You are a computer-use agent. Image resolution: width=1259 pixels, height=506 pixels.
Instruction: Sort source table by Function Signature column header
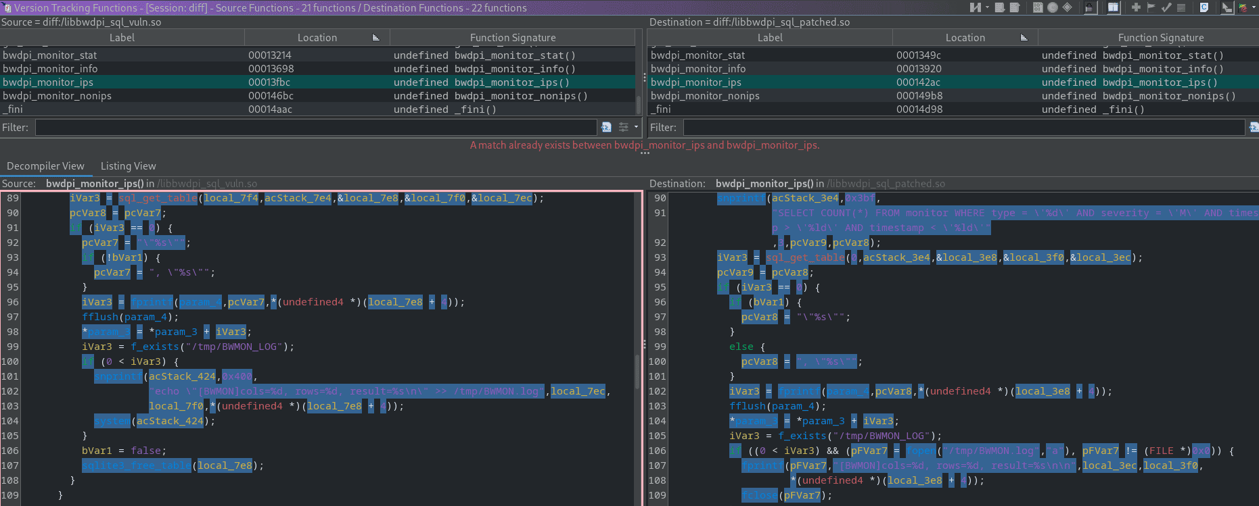click(513, 38)
